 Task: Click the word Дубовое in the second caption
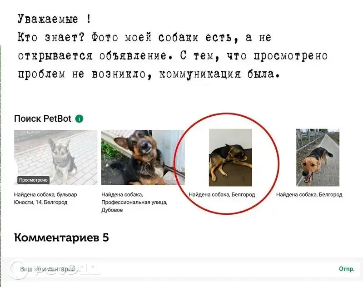click(112, 210)
